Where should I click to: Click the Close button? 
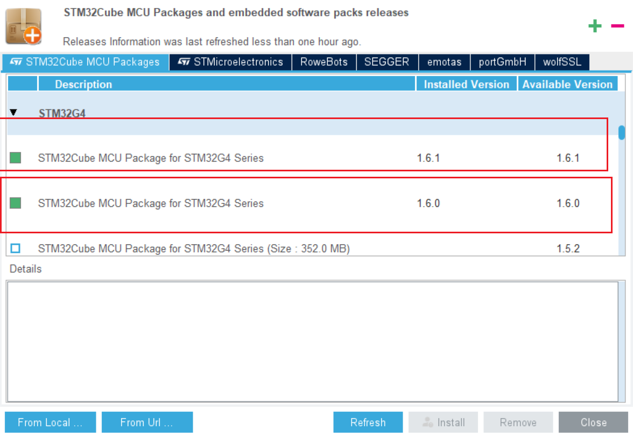coord(593,422)
